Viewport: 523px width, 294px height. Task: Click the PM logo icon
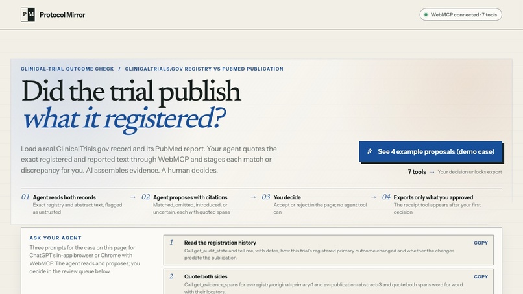28,15
